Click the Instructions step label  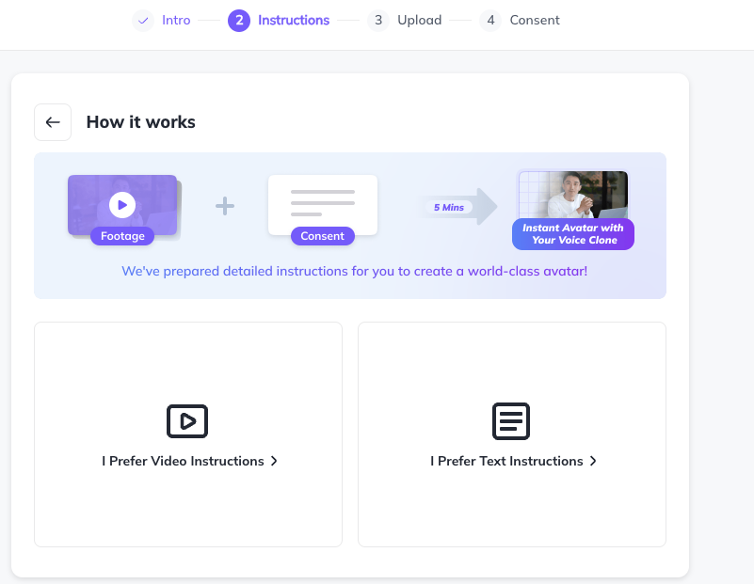click(294, 20)
